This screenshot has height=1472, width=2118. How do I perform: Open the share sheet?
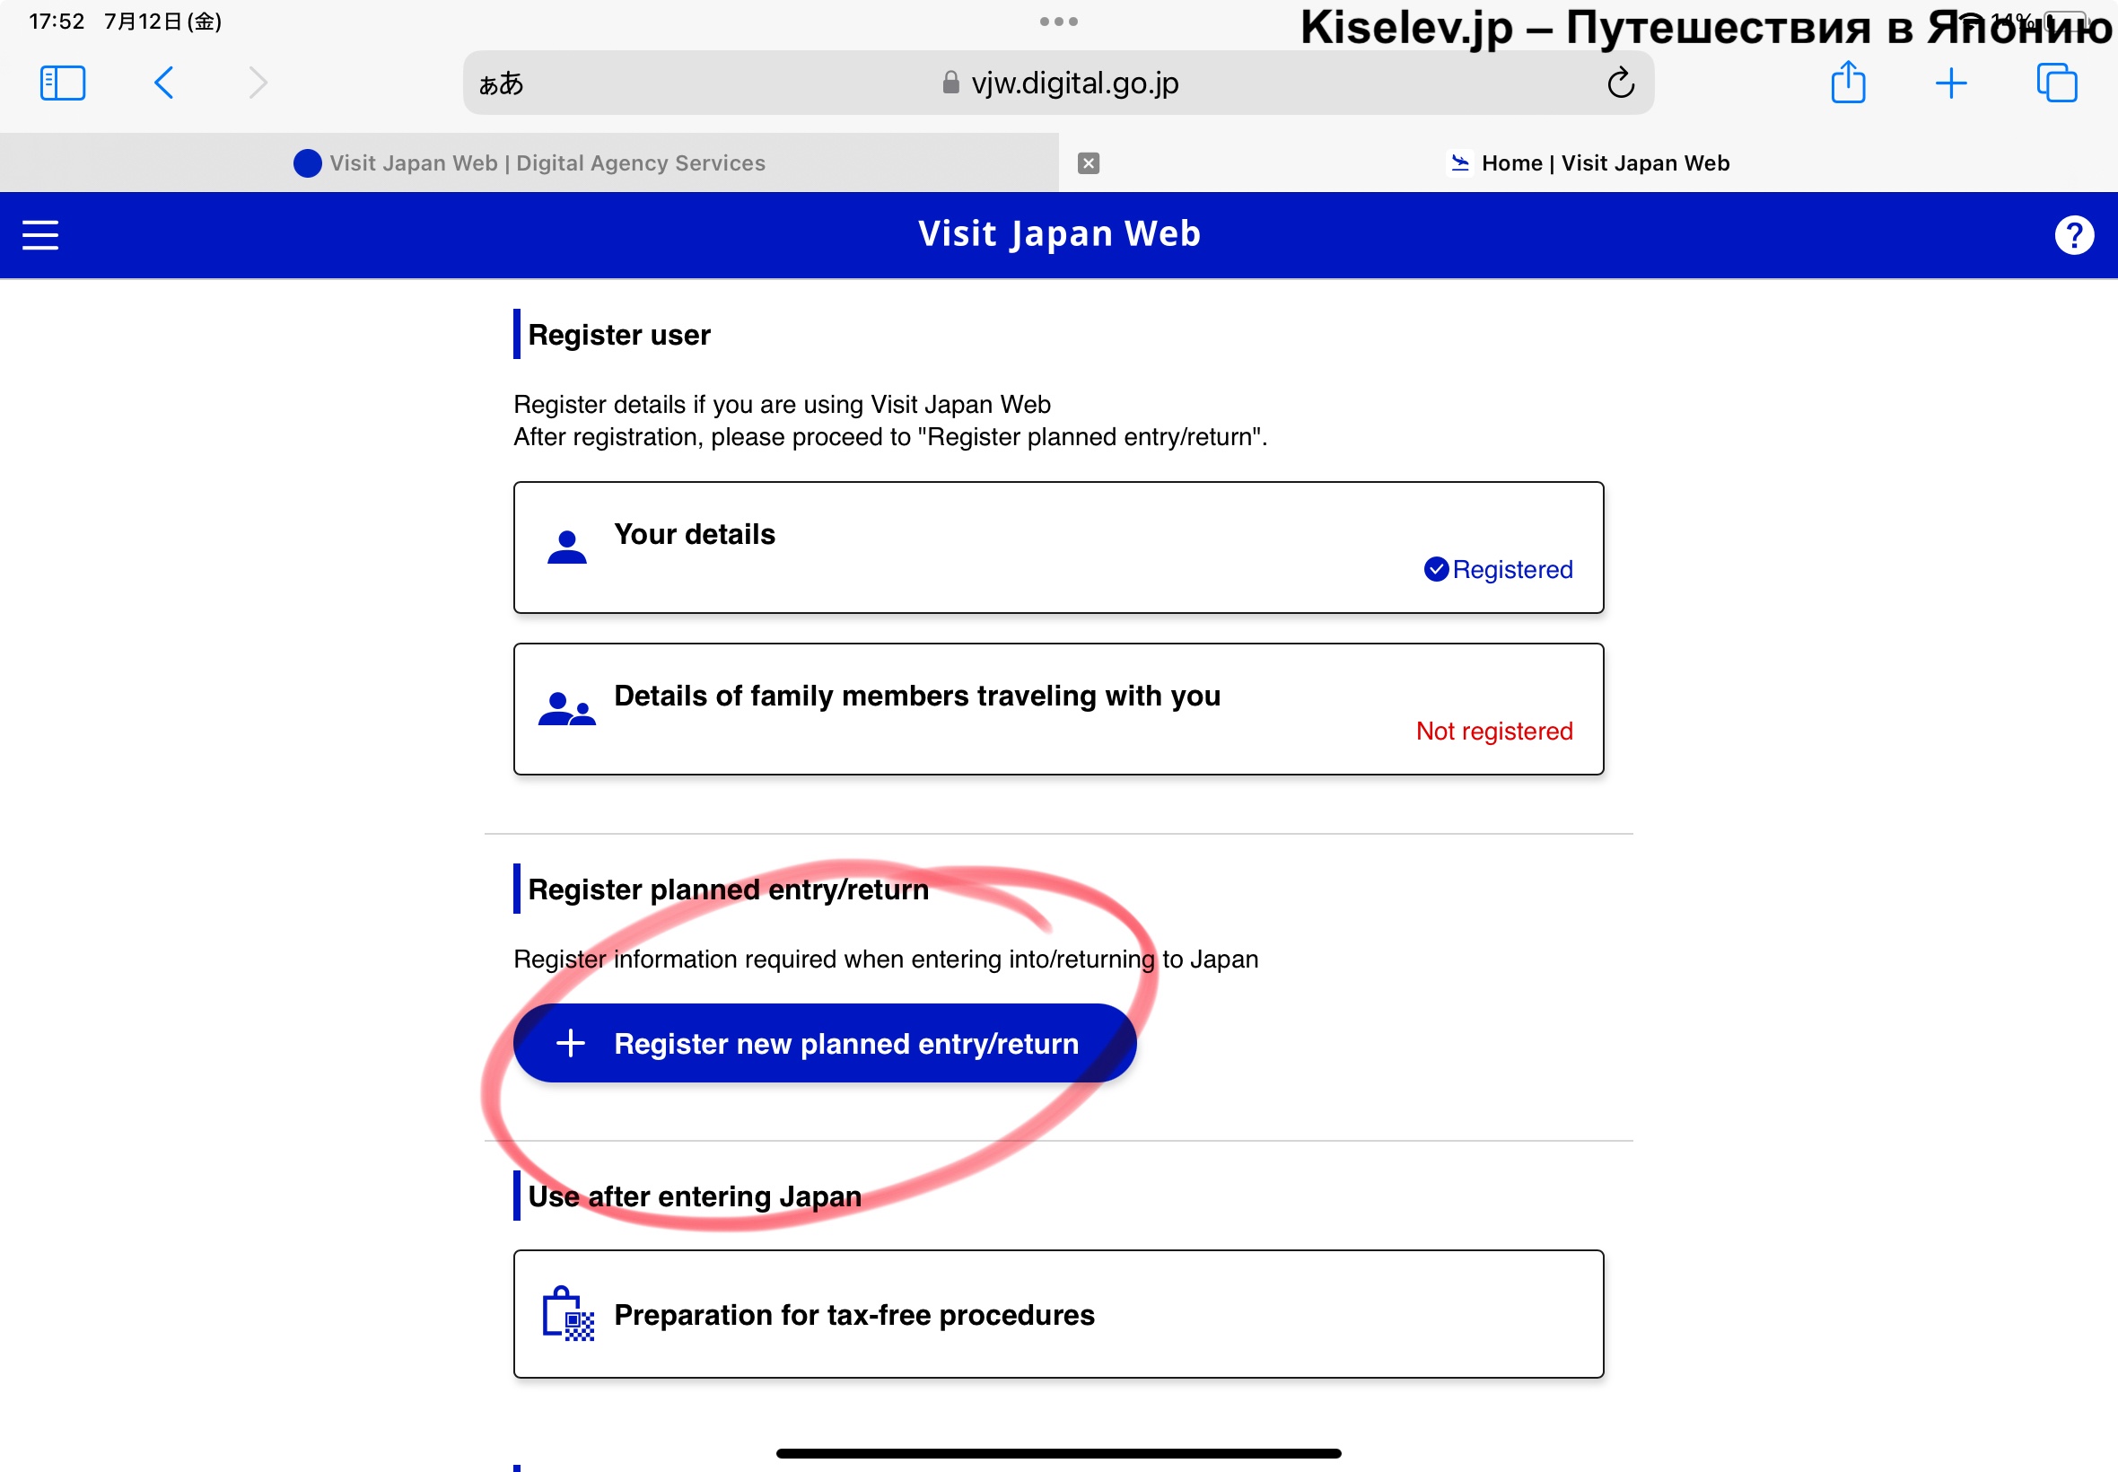(x=1847, y=83)
